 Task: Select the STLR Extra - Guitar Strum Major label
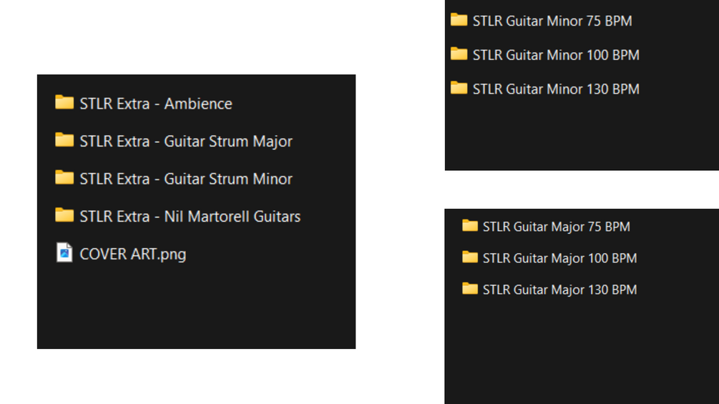tap(186, 142)
